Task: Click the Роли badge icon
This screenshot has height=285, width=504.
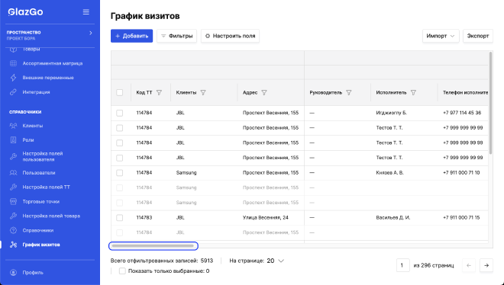Action: 13,139
